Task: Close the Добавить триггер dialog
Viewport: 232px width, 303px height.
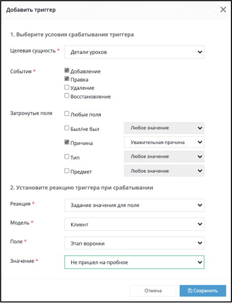Action: pyautogui.click(x=223, y=10)
